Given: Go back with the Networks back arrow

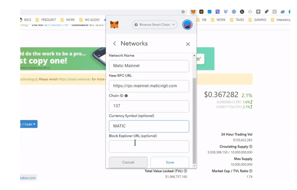Looking at the screenshot, I should (114, 44).
